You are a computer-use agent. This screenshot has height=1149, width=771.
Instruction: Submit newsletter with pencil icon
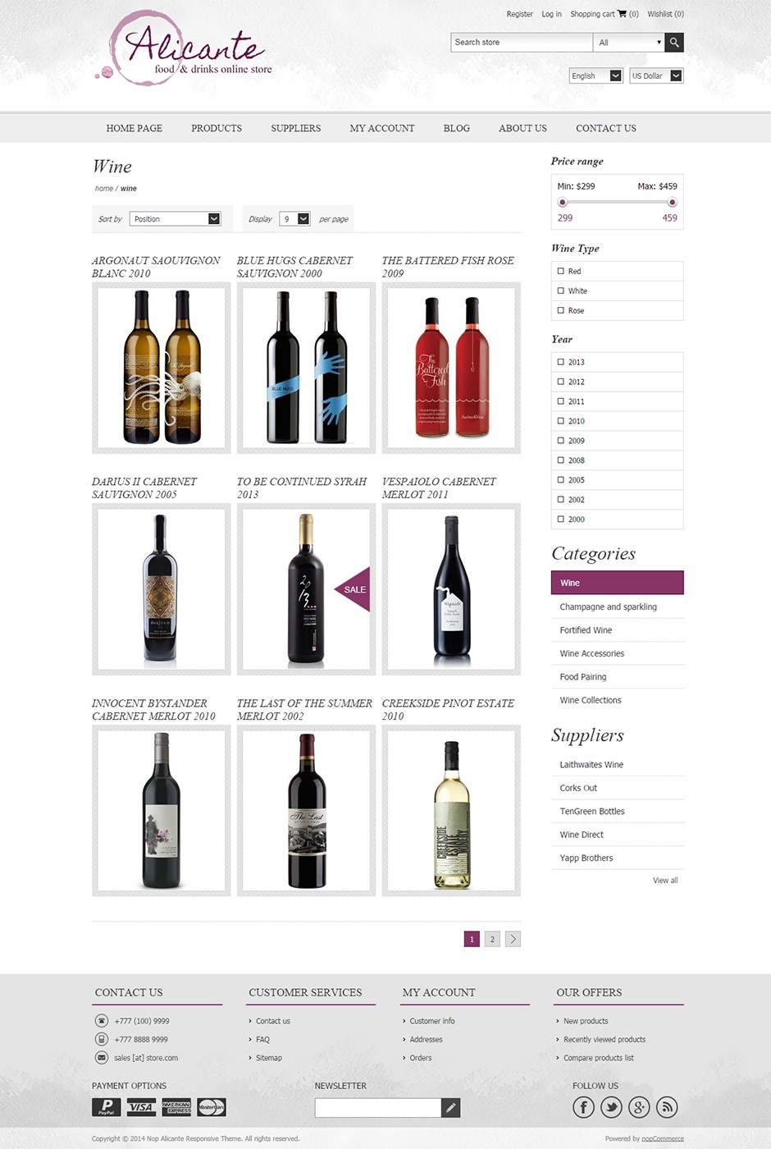[450, 1108]
